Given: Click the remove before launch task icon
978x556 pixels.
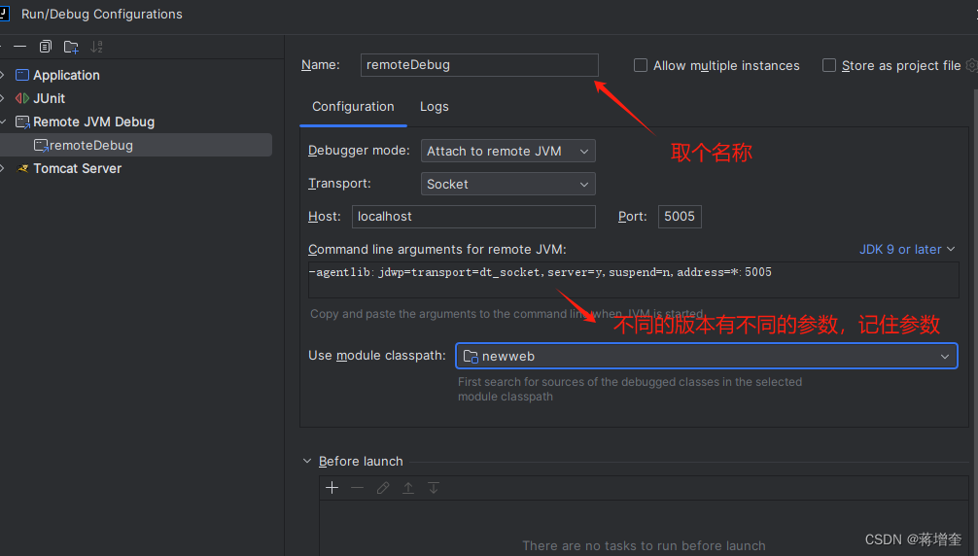Looking at the screenshot, I should coord(358,487).
